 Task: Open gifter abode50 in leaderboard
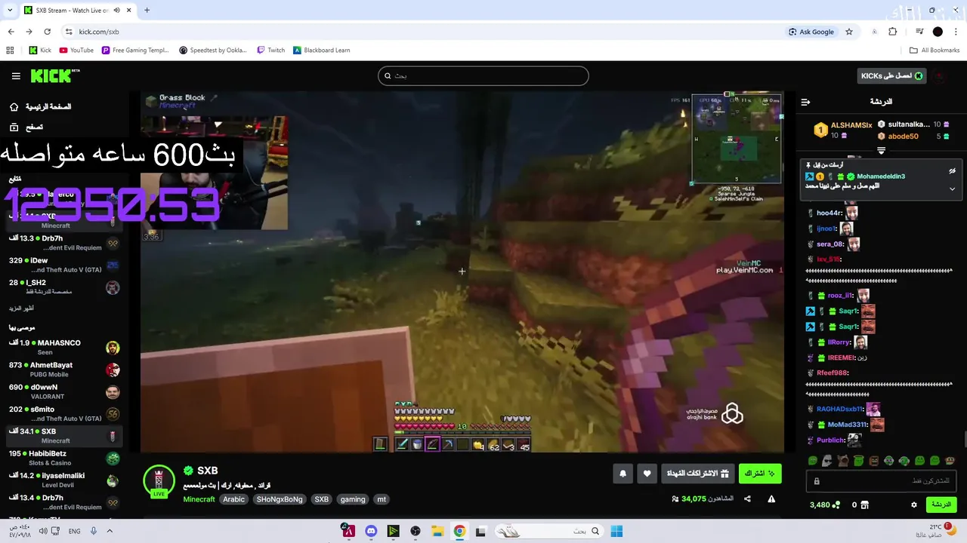click(903, 137)
